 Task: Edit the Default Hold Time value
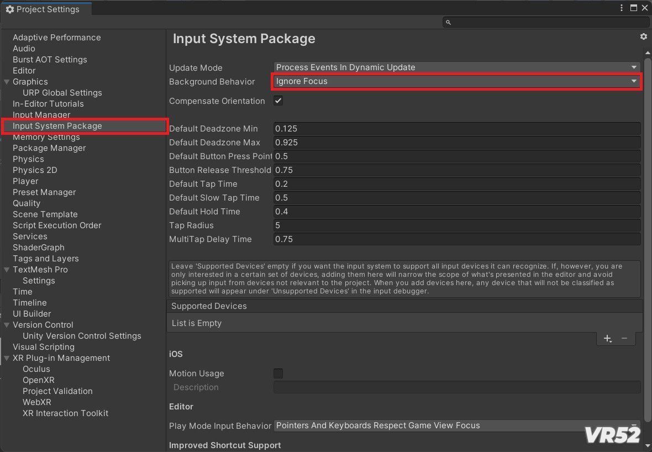(x=456, y=212)
